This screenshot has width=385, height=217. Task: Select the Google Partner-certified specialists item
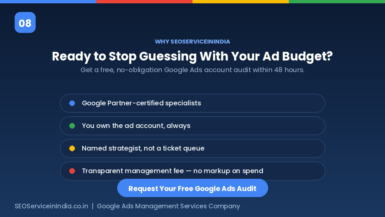tap(192, 103)
